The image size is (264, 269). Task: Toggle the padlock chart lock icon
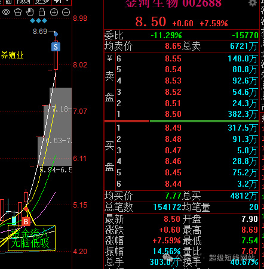coord(42,12)
